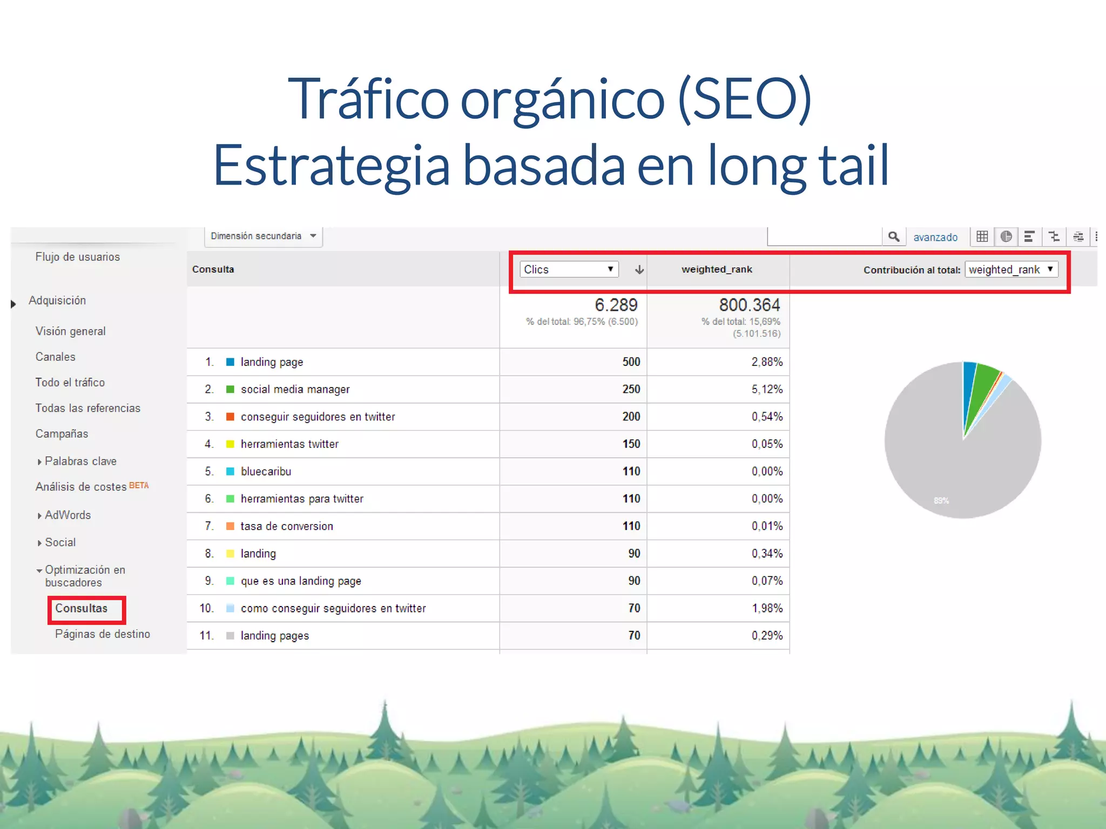Image resolution: width=1106 pixels, height=829 pixels.
Task: Expand the AdWords submenu
Action: coord(39,516)
